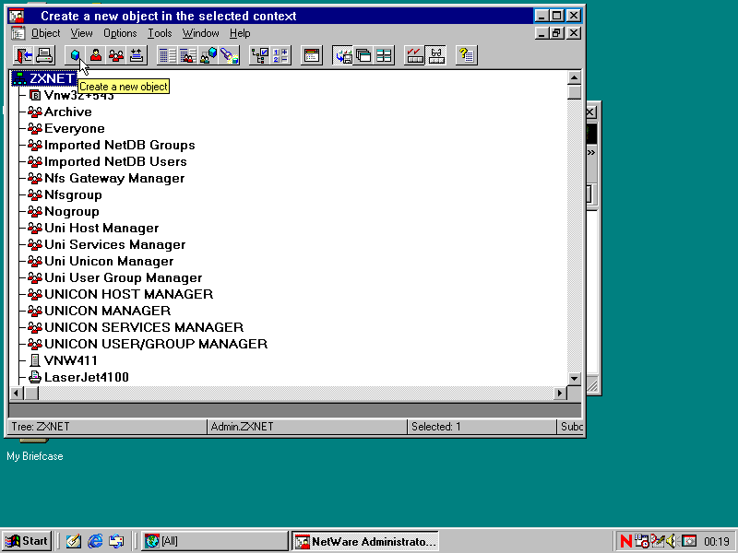Open a new NDS Browser window icon

312,55
